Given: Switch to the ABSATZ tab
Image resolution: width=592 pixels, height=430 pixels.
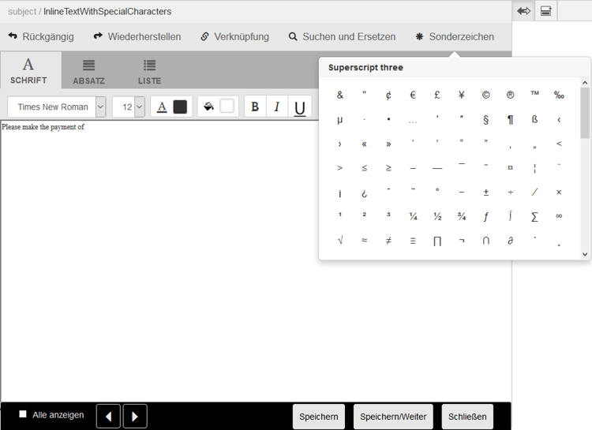Looking at the screenshot, I should point(88,71).
